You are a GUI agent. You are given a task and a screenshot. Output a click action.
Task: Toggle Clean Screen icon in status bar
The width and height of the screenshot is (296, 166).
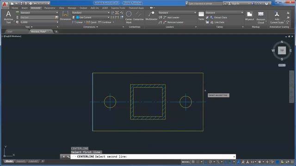pos(287,162)
